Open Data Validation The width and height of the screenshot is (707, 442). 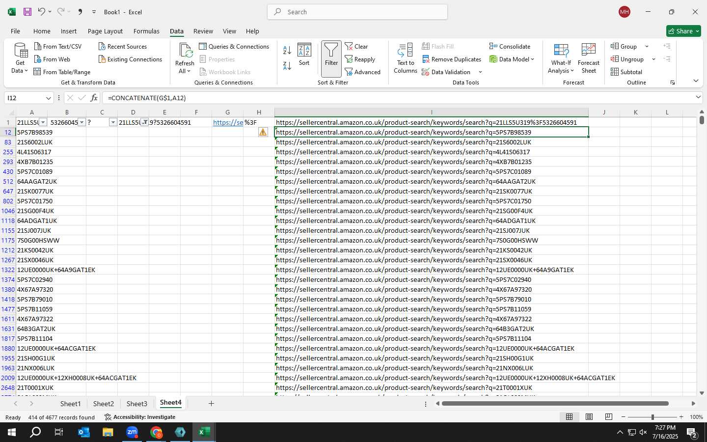coord(446,72)
